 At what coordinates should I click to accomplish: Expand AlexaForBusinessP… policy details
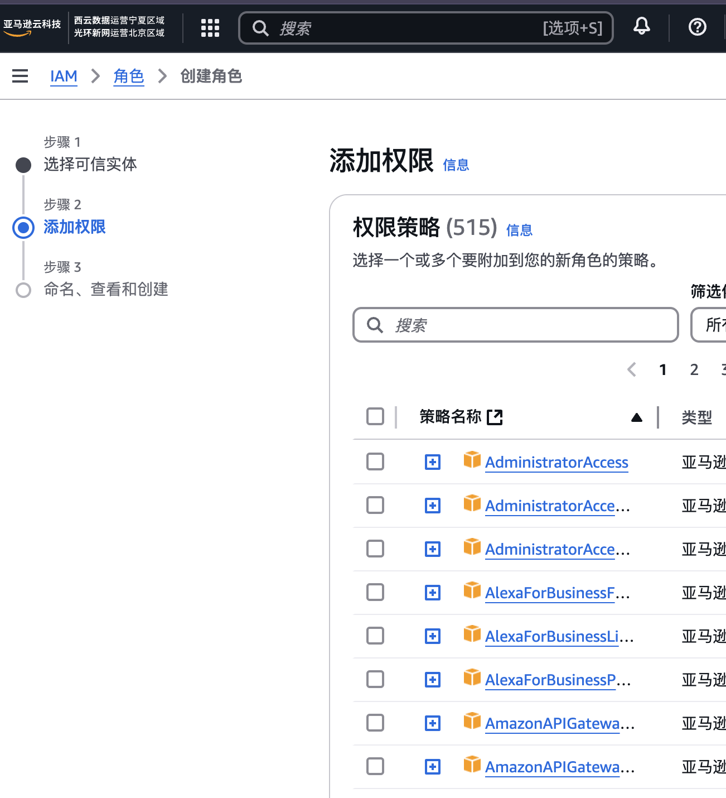tap(433, 680)
